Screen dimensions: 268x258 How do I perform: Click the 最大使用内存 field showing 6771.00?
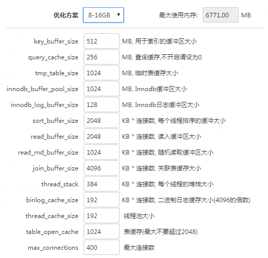221,15
